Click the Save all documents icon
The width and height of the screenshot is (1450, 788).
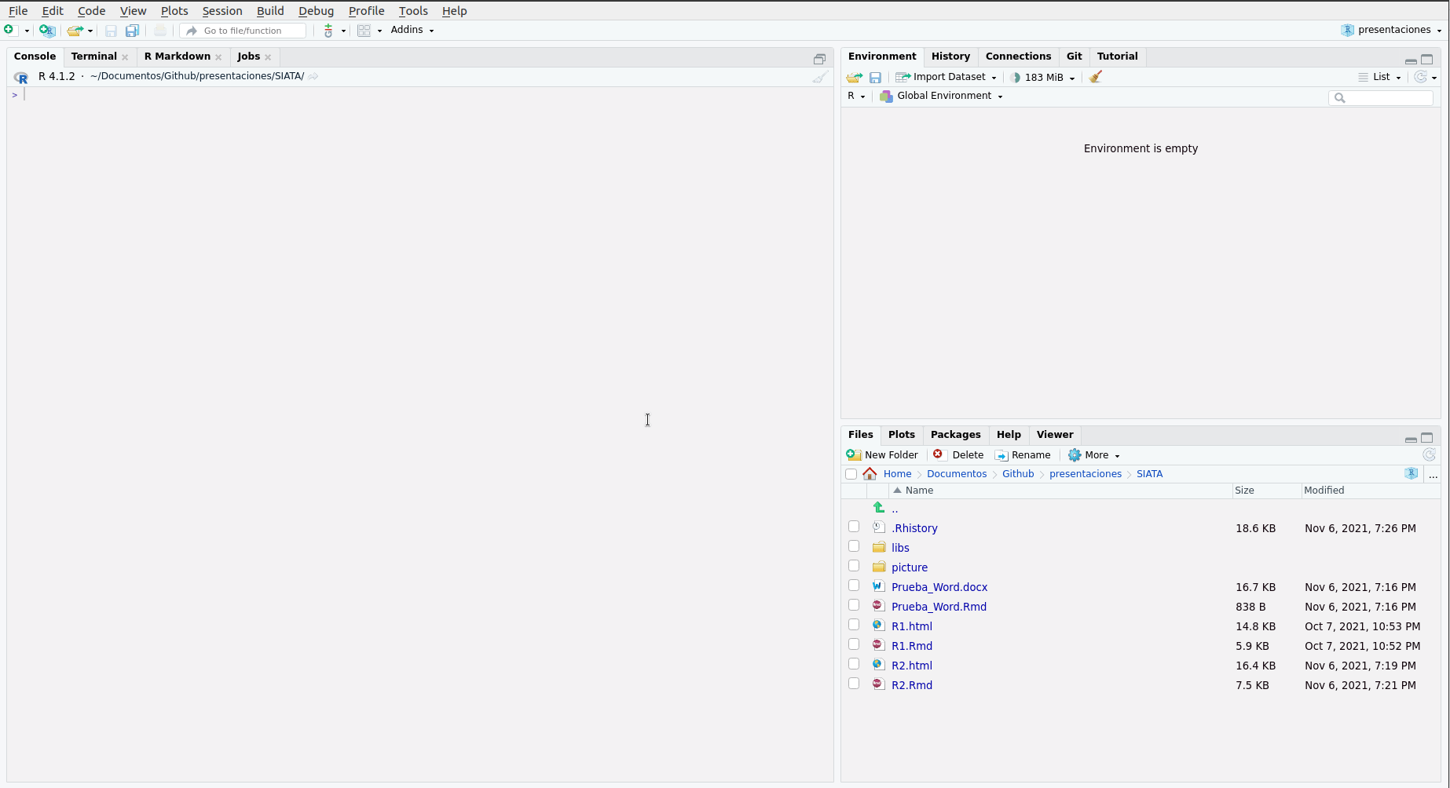tap(132, 30)
